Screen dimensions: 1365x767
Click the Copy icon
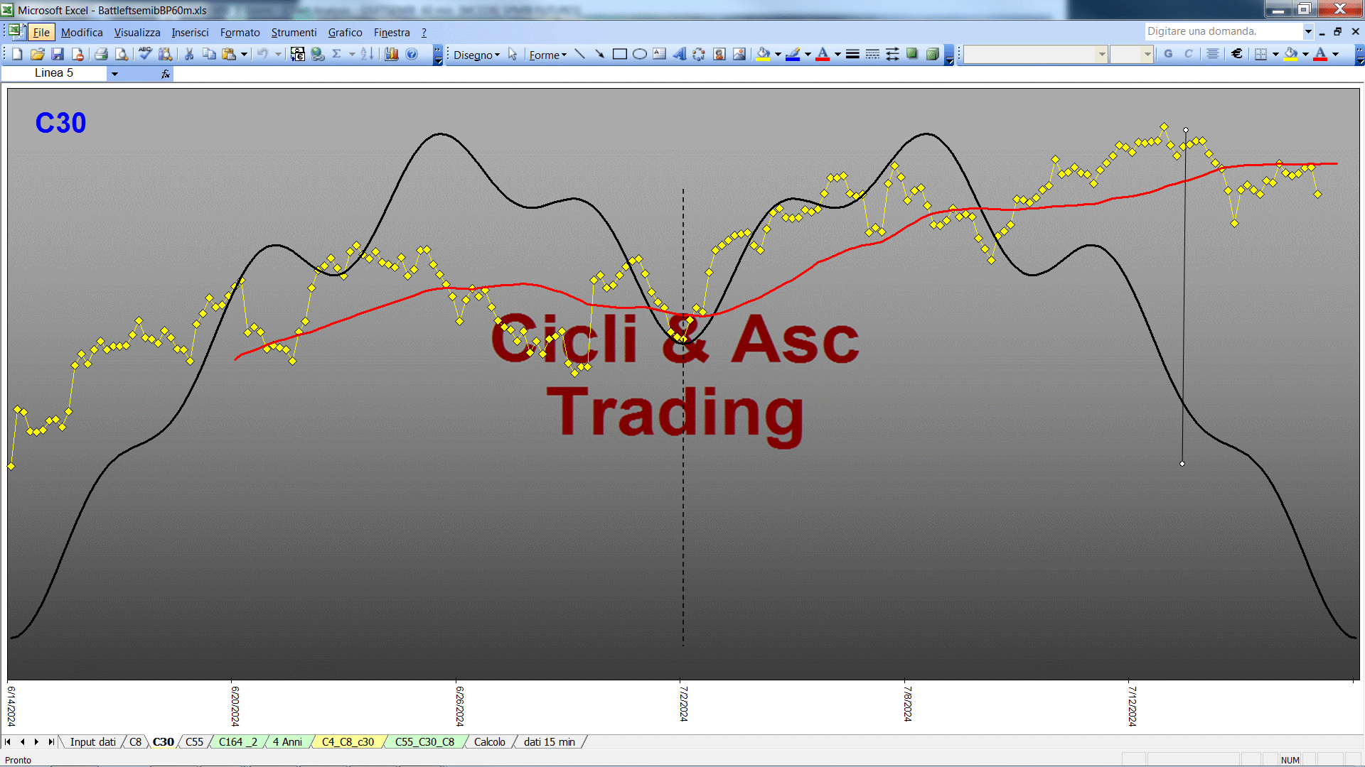209,54
